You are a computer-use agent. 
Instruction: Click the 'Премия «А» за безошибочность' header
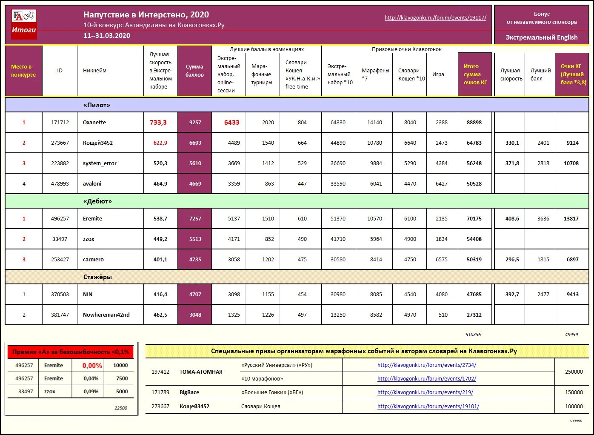tap(71, 352)
